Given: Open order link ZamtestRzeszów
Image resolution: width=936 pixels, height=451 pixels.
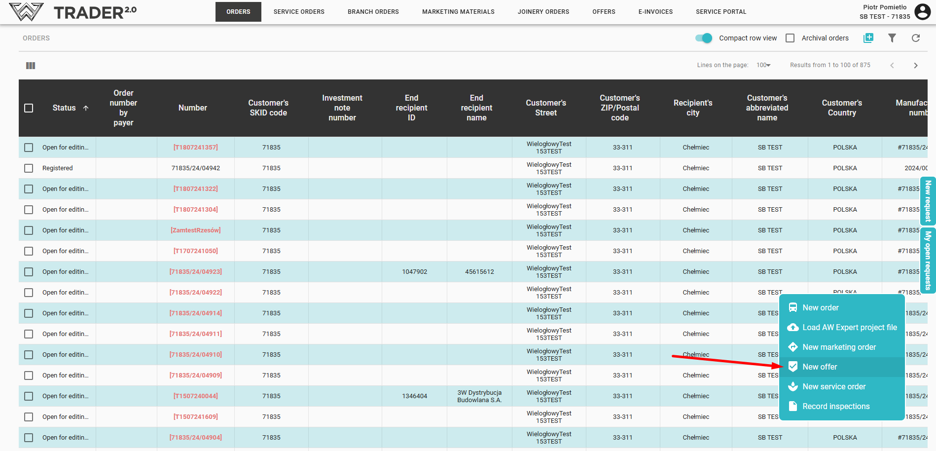Looking at the screenshot, I should (195, 230).
